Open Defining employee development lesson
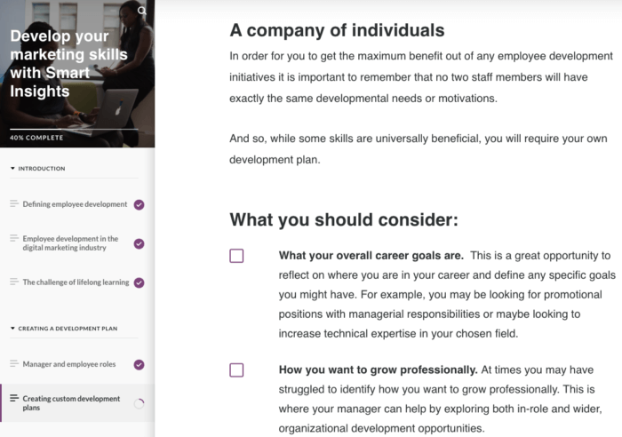Viewport: 622px width, 437px height. click(x=75, y=204)
